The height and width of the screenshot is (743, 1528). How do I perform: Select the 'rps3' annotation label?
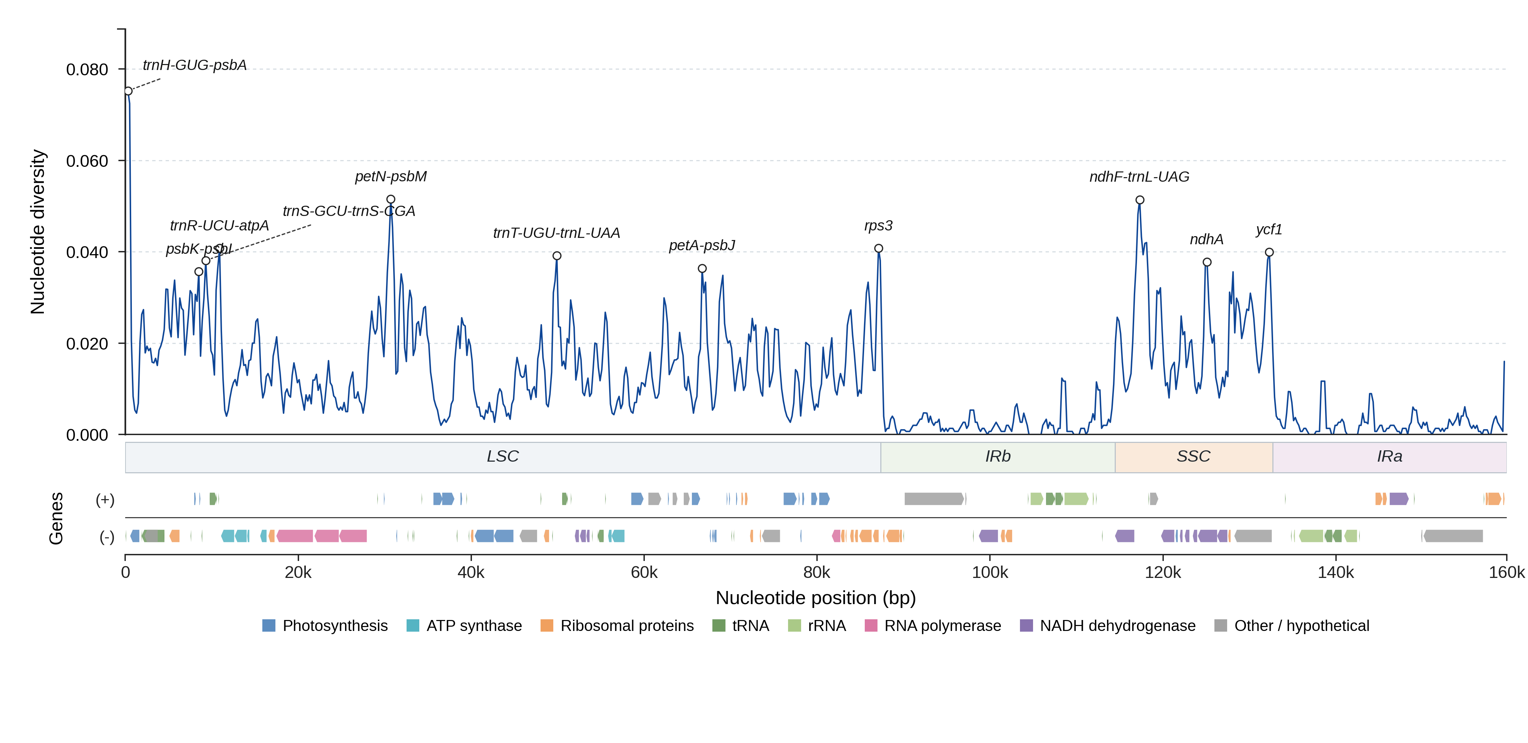[x=879, y=226]
